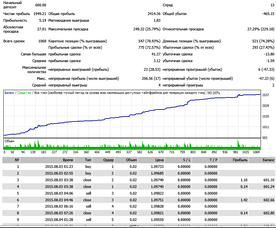The height and width of the screenshot is (228, 276).
Task: Select time cell 2015.08.03 02:55
Action: (x=59, y=174)
